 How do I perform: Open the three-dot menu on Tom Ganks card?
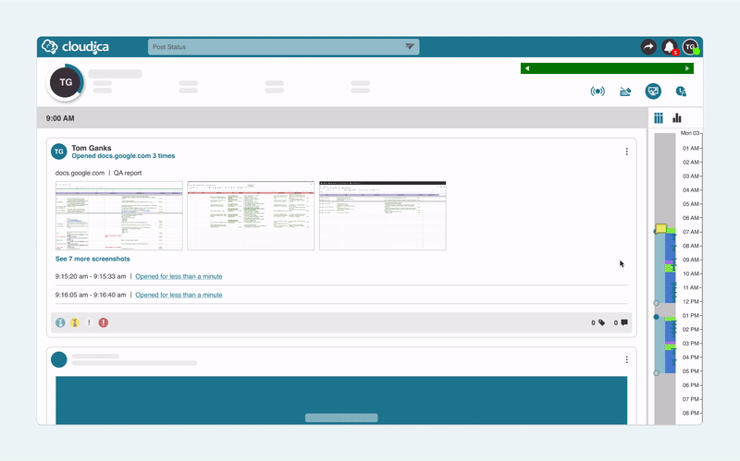click(627, 152)
